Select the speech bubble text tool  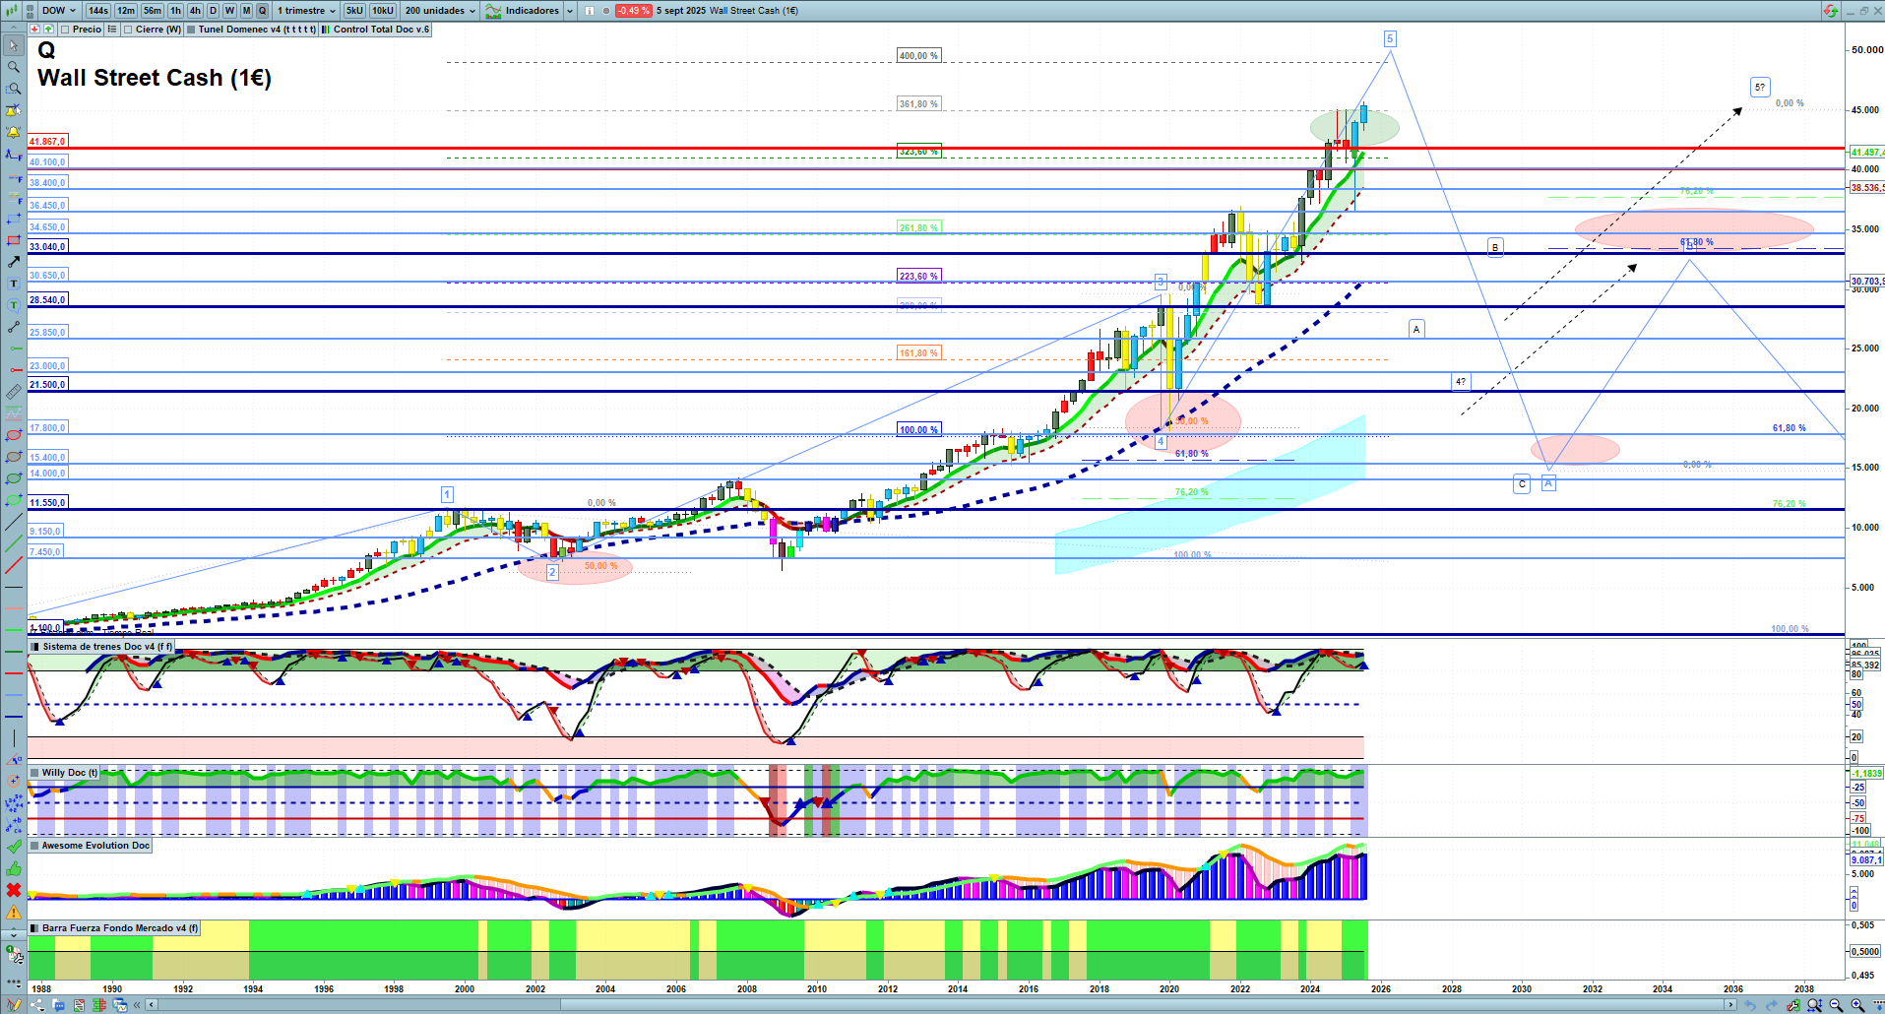(x=13, y=305)
